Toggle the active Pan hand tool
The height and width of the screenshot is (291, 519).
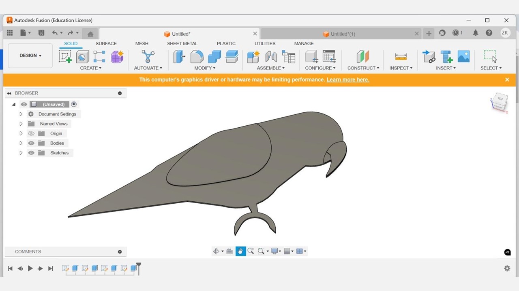tap(240, 251)
